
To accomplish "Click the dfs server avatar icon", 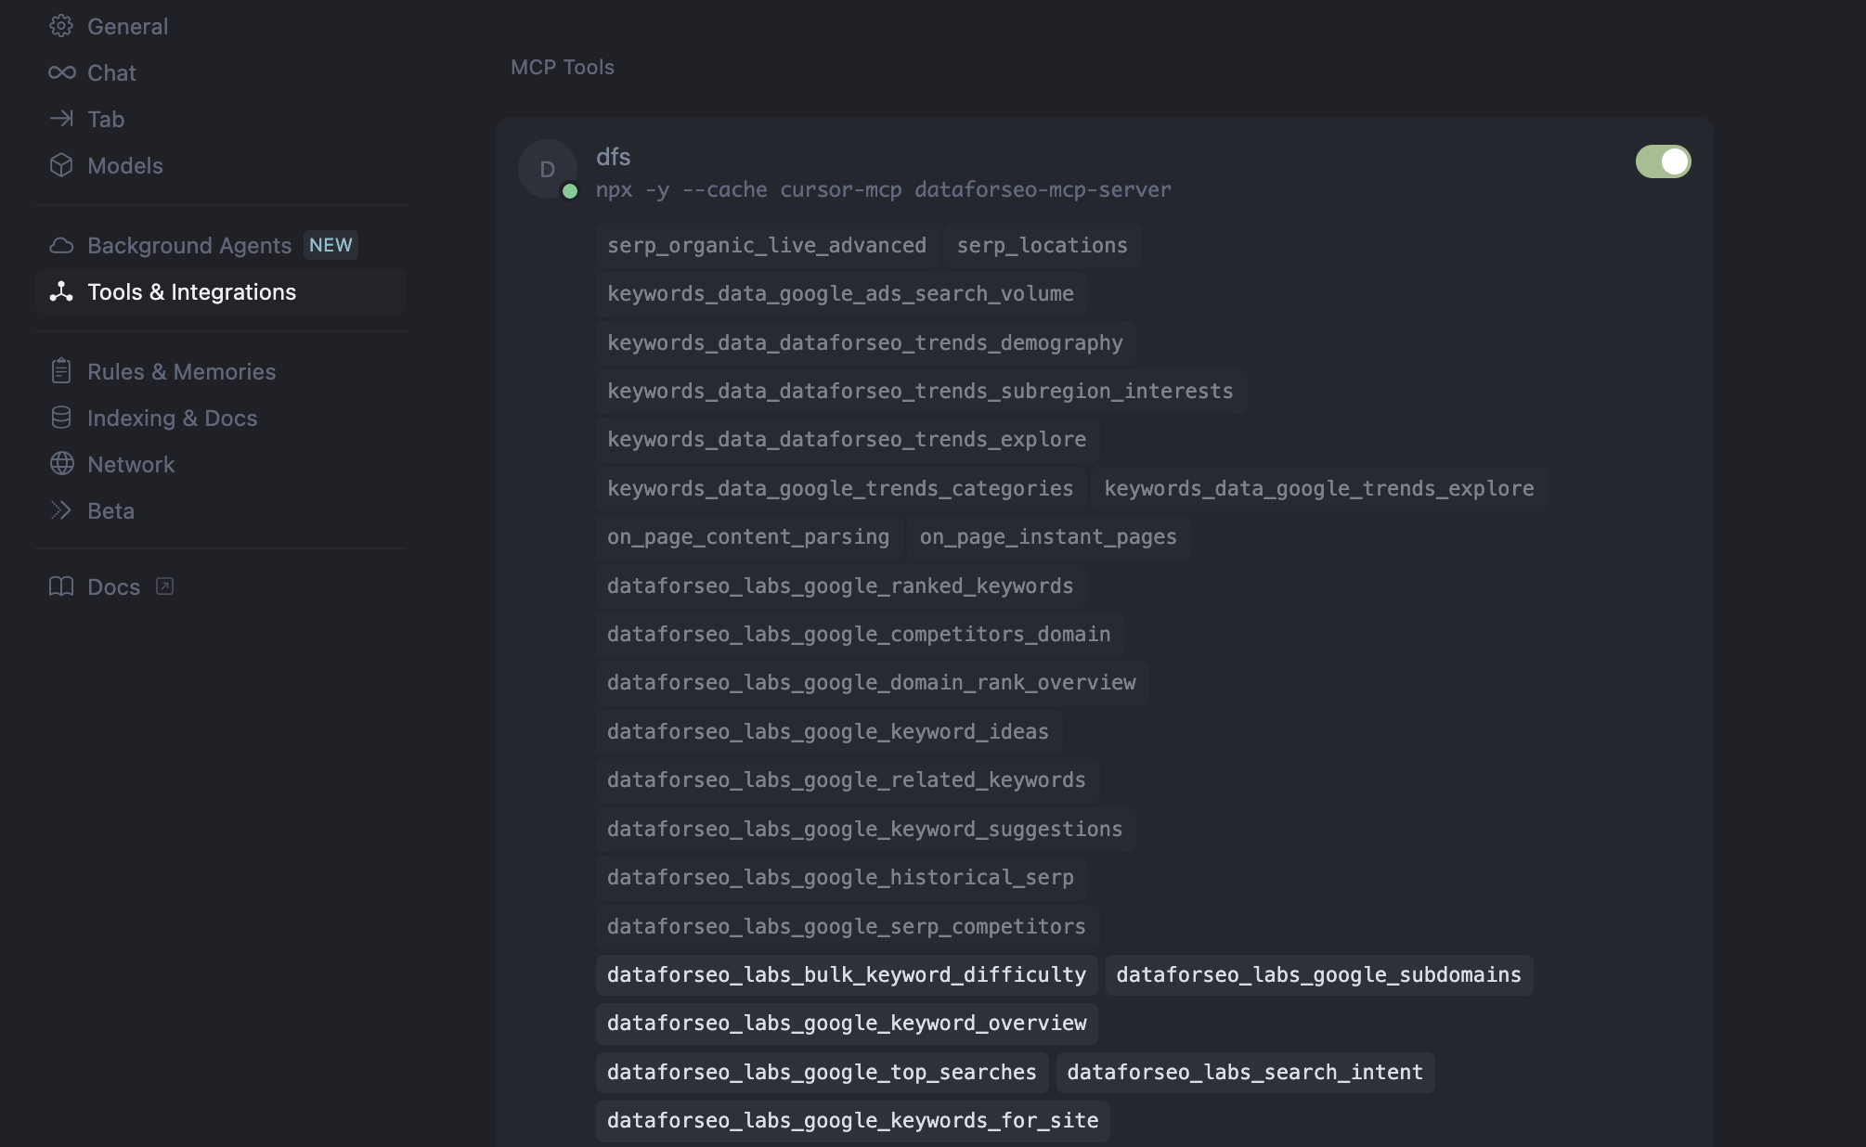I will tap(548, 169).
